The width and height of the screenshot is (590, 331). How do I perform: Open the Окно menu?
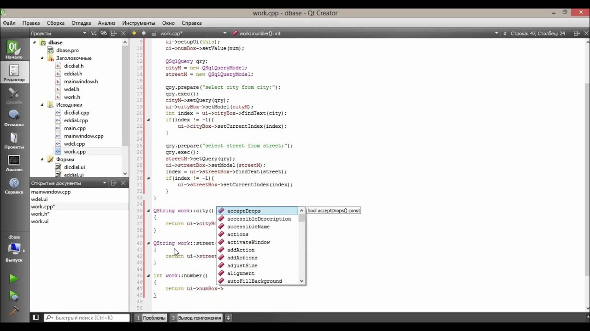coord(168,23)
